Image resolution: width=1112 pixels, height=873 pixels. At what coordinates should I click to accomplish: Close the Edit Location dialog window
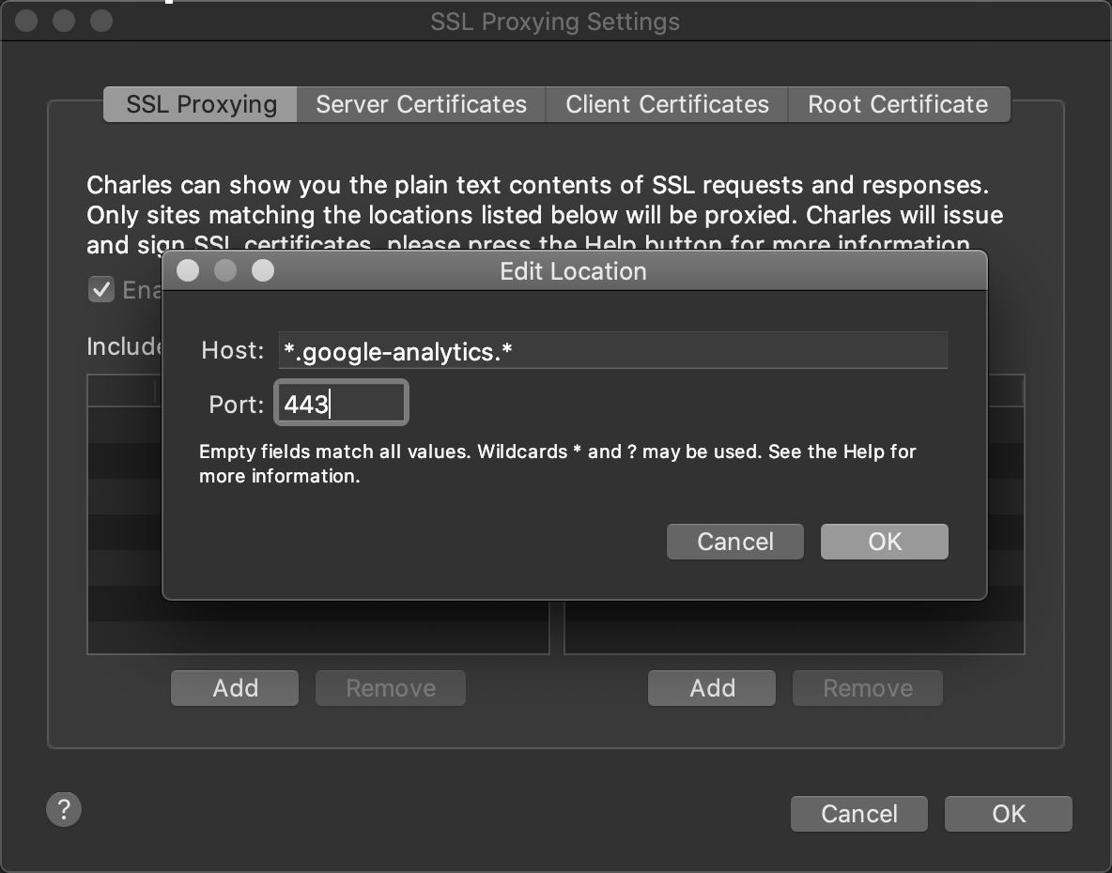[x=188, y=271]
